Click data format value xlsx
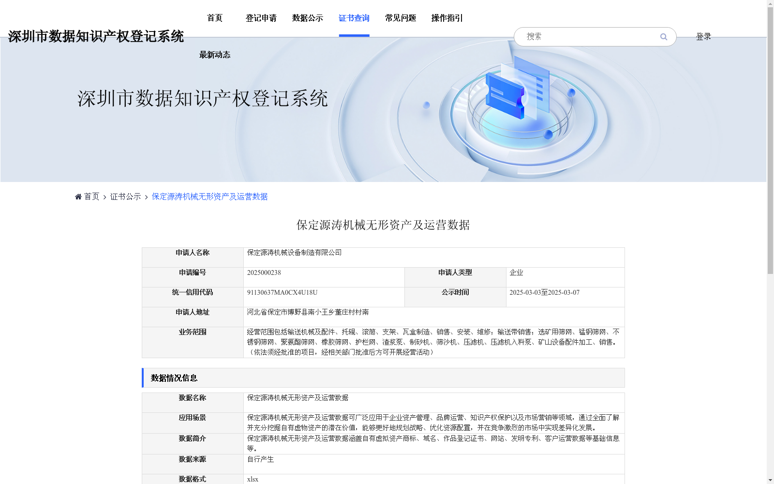Image resolution: width=774 pixels, height=484 pixels. (253, 480)
